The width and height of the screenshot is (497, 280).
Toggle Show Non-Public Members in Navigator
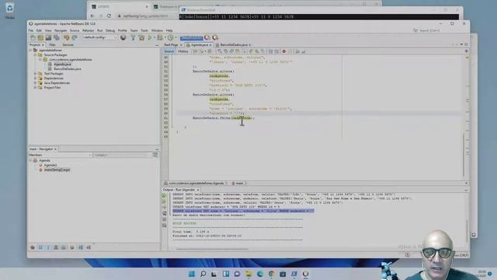point(56,247)
